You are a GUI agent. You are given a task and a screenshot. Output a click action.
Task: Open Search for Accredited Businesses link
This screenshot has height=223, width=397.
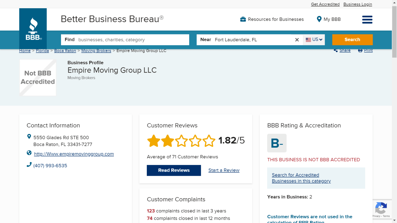(295, 175)
